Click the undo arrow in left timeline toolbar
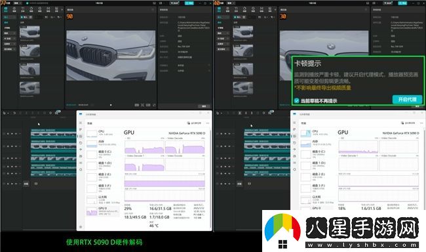 pyautogui.click(x=14, y=113)
